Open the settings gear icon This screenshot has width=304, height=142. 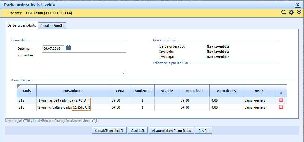coord(291,13)
